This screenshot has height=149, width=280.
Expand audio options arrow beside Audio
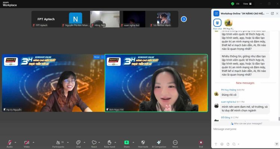[16, 142]
